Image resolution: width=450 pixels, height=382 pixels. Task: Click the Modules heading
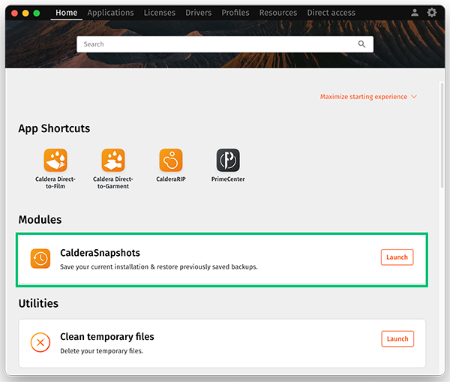[x=40, y=219]
